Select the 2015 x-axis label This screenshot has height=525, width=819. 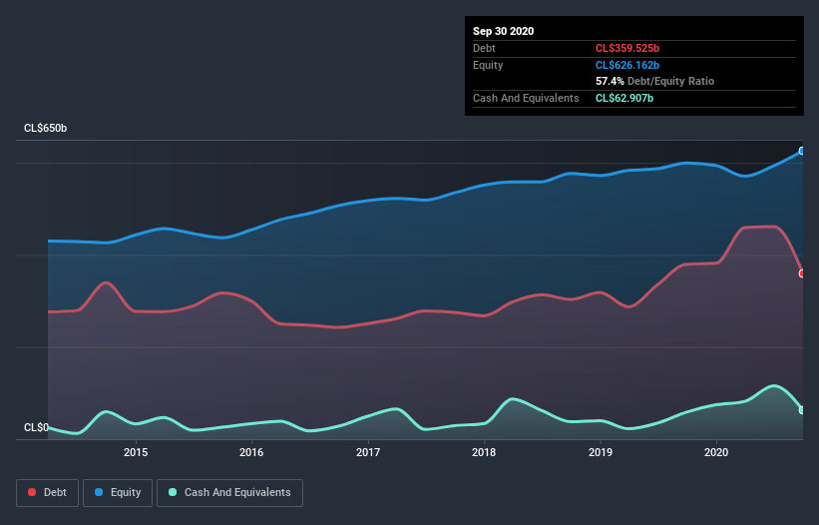[136, 452]
